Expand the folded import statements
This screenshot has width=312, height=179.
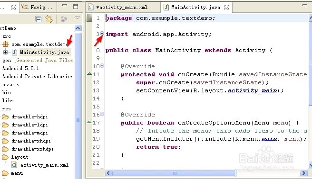pyautogui.click(x=102, y=34)
